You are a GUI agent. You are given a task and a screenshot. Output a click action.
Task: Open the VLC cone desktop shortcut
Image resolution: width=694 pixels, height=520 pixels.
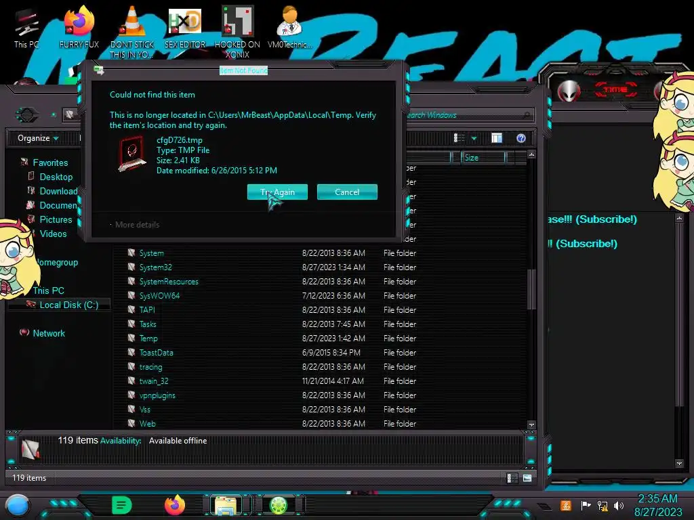pyautogui.click(x=132, y=32)
